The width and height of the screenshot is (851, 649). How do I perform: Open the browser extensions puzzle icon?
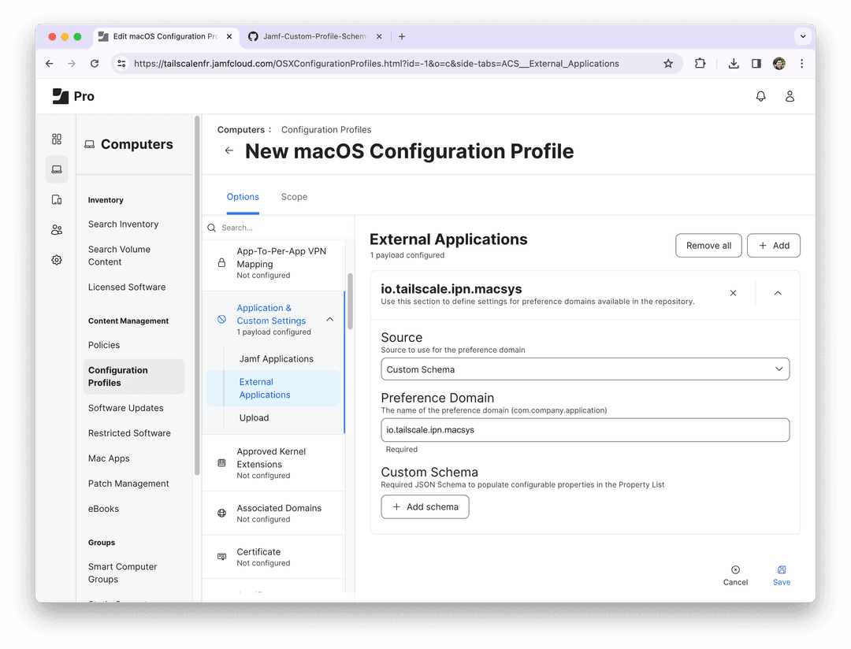[x=700, y=64]
